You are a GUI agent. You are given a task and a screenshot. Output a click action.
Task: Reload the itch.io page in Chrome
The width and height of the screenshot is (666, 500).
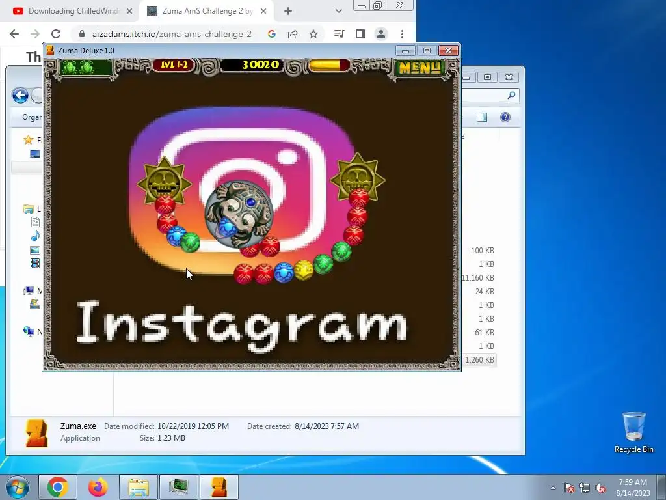coord(56,34)
